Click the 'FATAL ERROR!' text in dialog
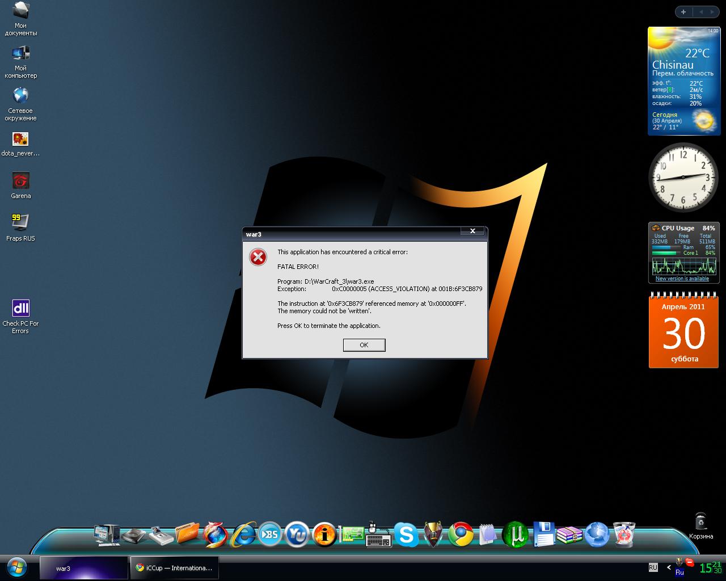This screenshot has height=581, width=726. click(298, 267)
